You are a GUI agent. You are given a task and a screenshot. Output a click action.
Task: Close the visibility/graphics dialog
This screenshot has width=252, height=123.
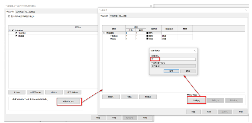point(151,6)
